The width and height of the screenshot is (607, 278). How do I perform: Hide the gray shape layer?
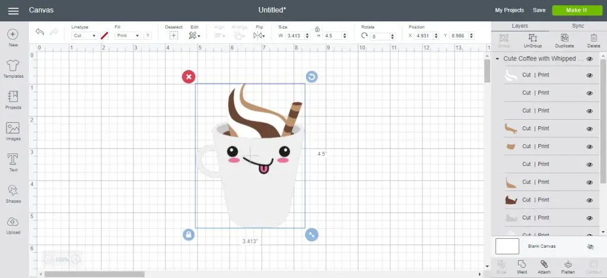point(590,218)
